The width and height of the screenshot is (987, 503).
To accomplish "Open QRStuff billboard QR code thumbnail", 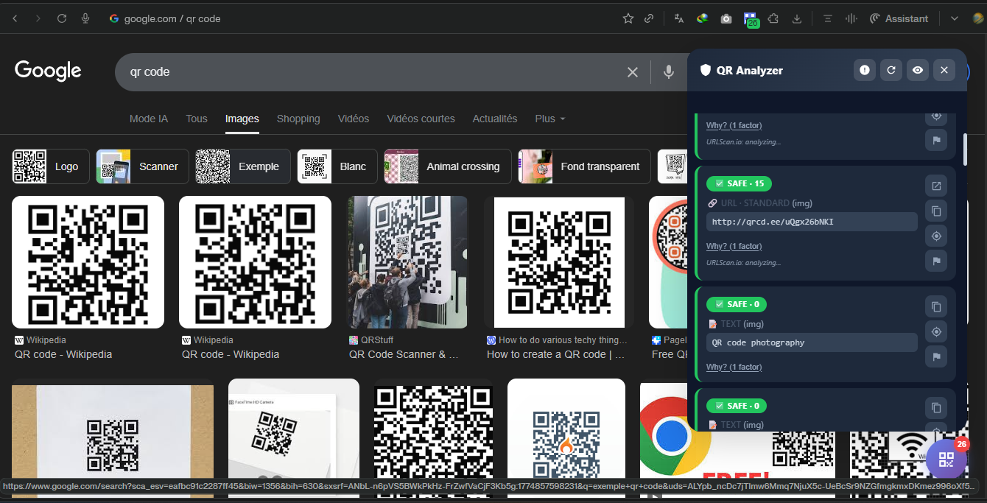I will point(407,262).
